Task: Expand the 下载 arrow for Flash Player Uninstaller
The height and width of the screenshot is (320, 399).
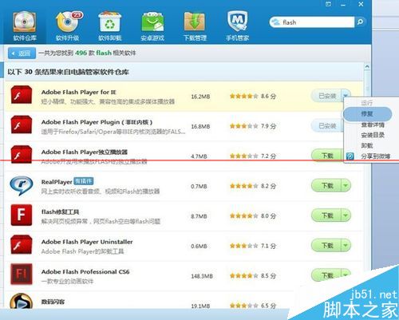Action: point(346,245)
